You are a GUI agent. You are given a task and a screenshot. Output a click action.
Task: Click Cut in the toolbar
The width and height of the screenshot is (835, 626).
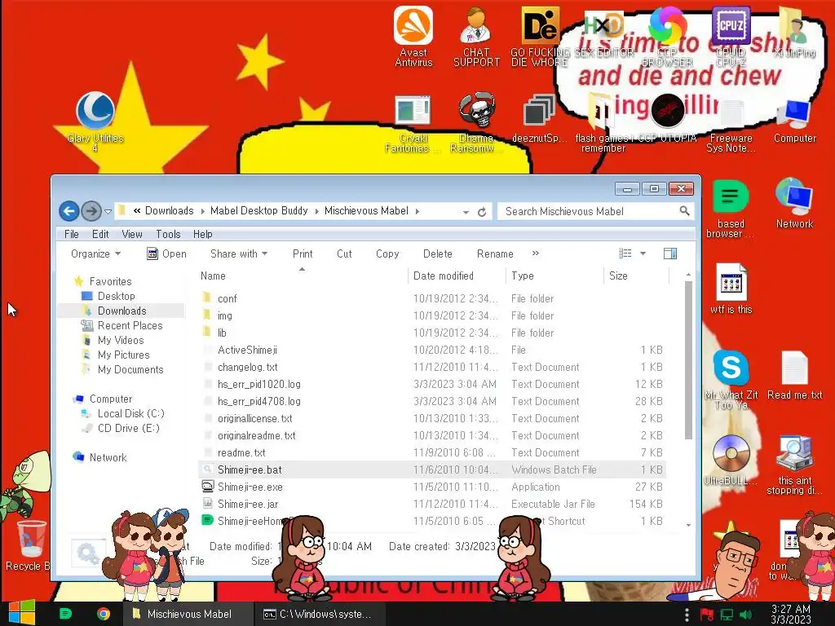point(344,254)
